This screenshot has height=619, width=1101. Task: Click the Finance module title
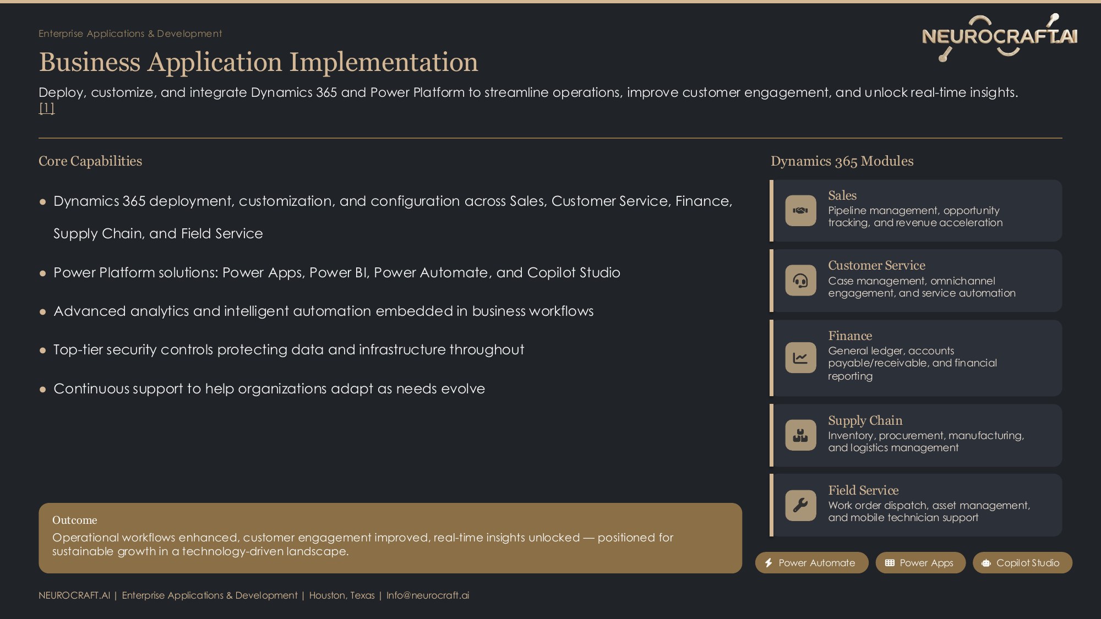850,336
